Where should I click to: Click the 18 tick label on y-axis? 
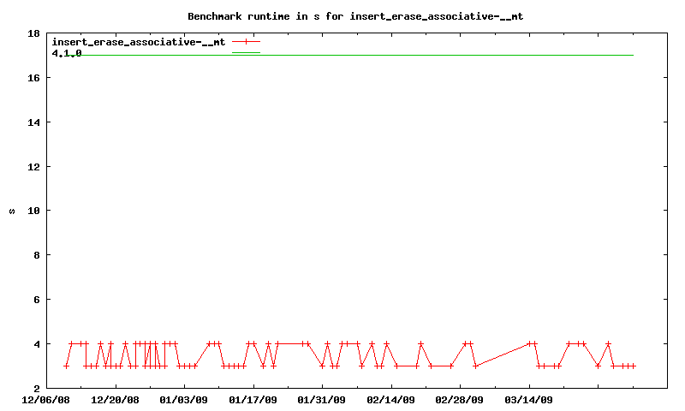click(x=33, y=33)
